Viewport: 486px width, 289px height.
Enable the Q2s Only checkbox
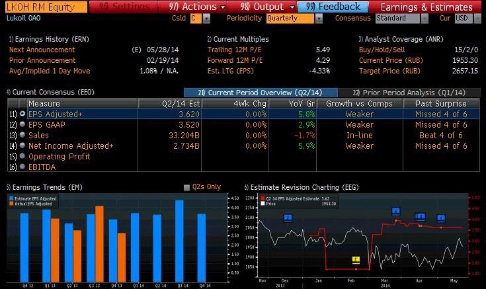pos(186,187)
